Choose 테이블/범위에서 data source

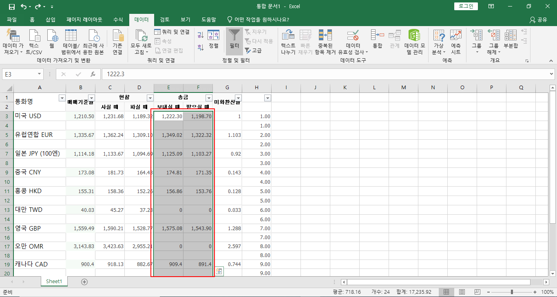click(71, 42)
